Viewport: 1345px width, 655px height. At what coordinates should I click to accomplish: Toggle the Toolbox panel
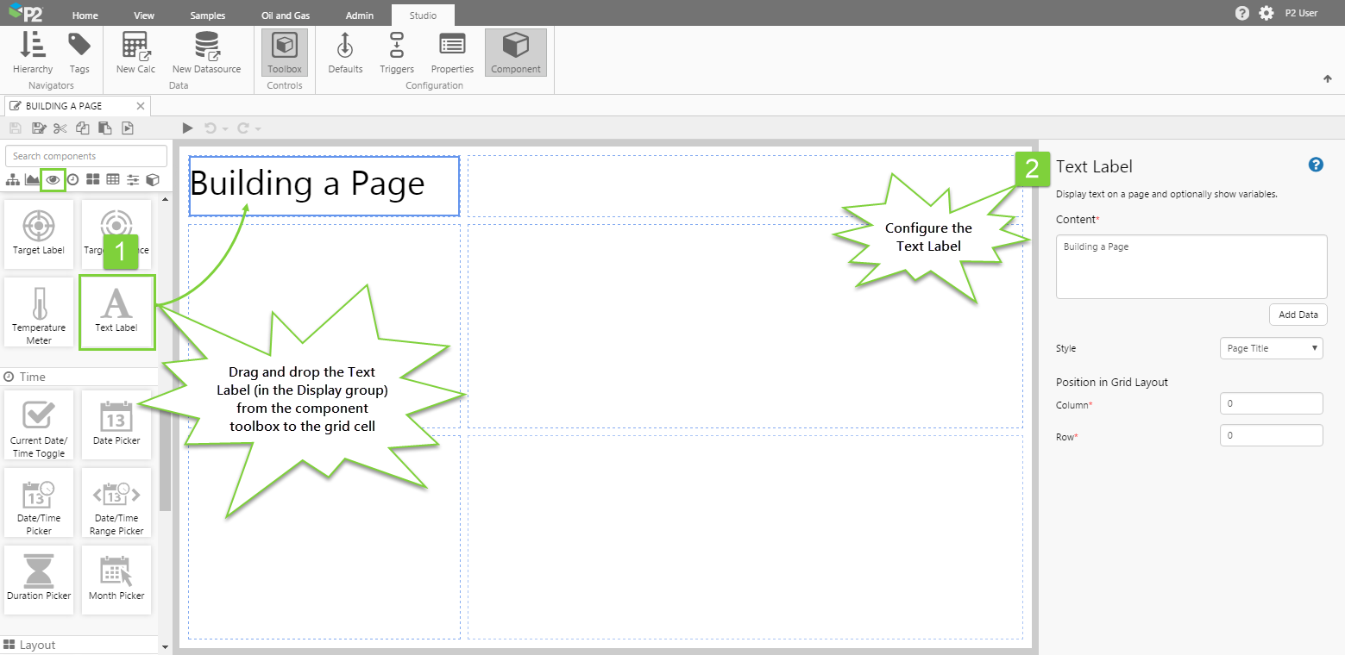point(285,53)
